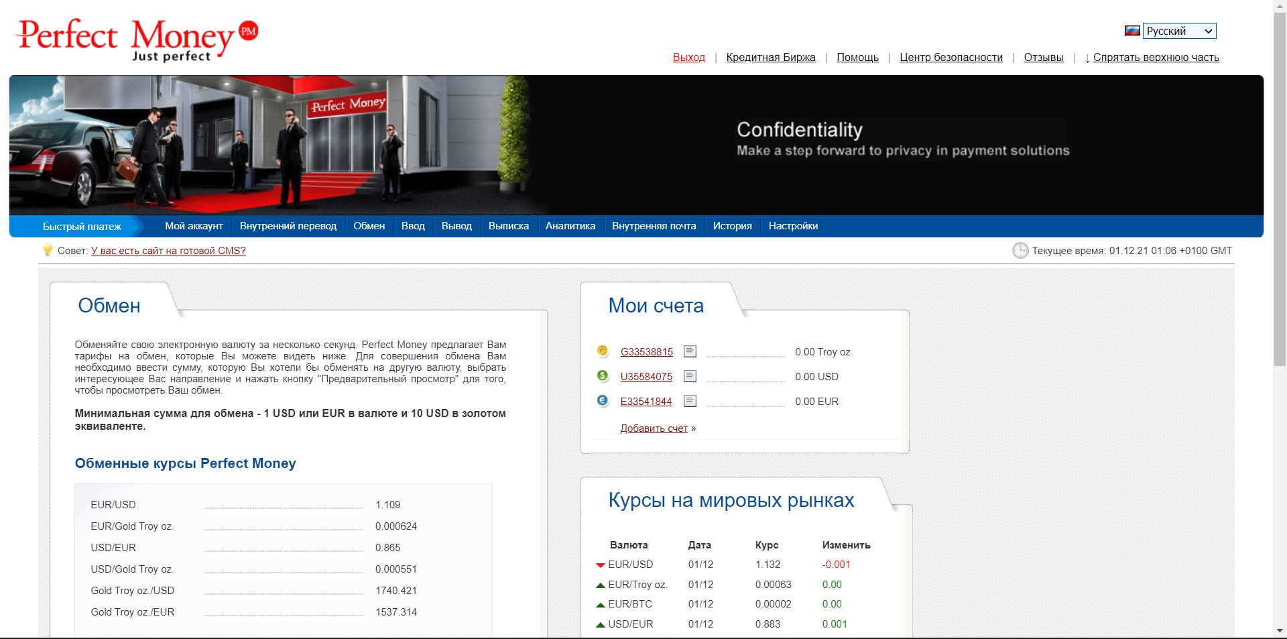Screen dimensions: 1287x639
Task: Open the Мой аккаунт menu
Action: click(194, 226)
